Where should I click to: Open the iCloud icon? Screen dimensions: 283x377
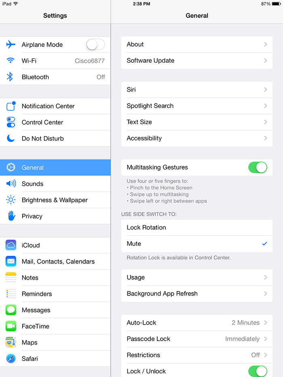(11, 245)
